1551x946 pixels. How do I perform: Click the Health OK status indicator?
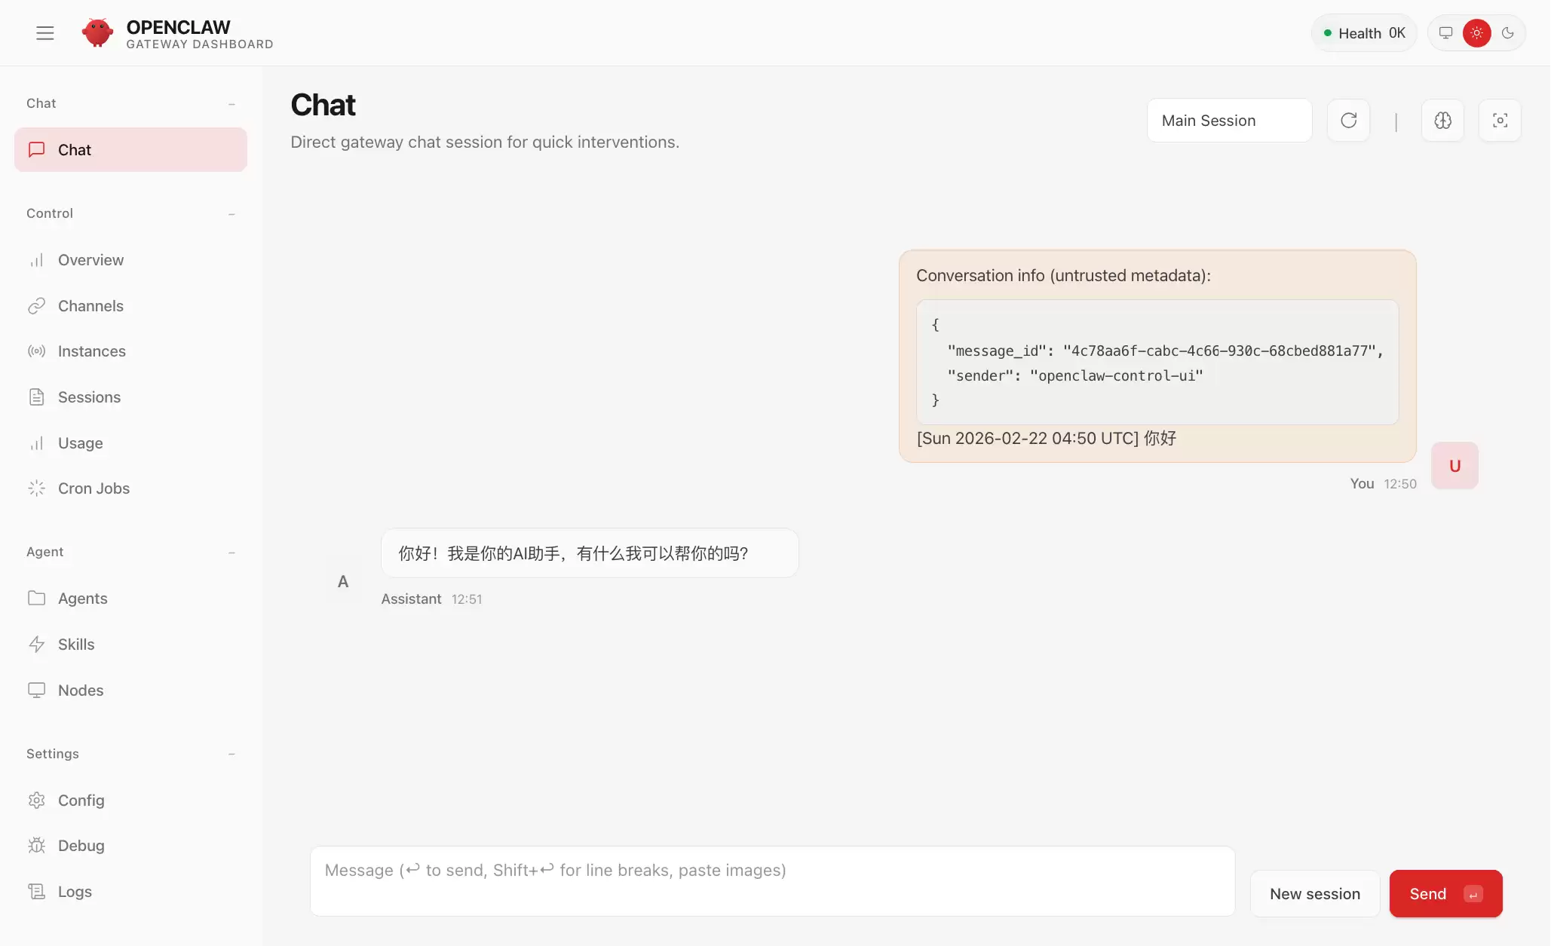click(x=1365, y=33)
